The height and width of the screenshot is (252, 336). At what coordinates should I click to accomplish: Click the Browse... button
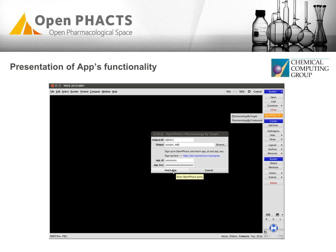click(x=221, y=145)
